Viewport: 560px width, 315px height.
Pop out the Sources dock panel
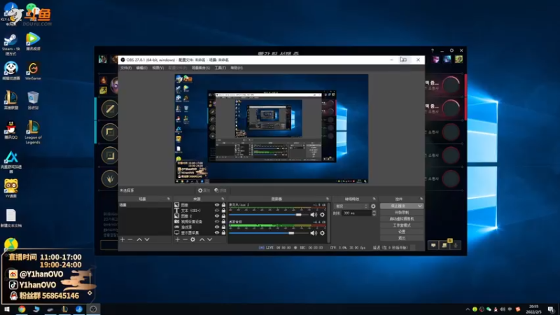[x=223, y=199]
